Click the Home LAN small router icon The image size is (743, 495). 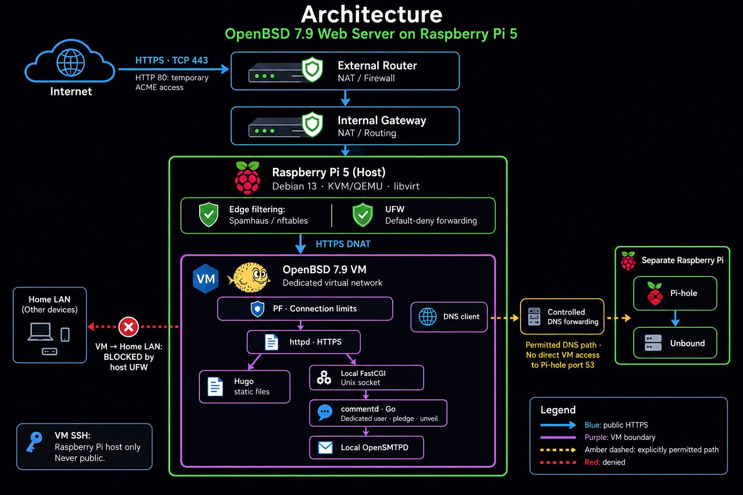49,351
